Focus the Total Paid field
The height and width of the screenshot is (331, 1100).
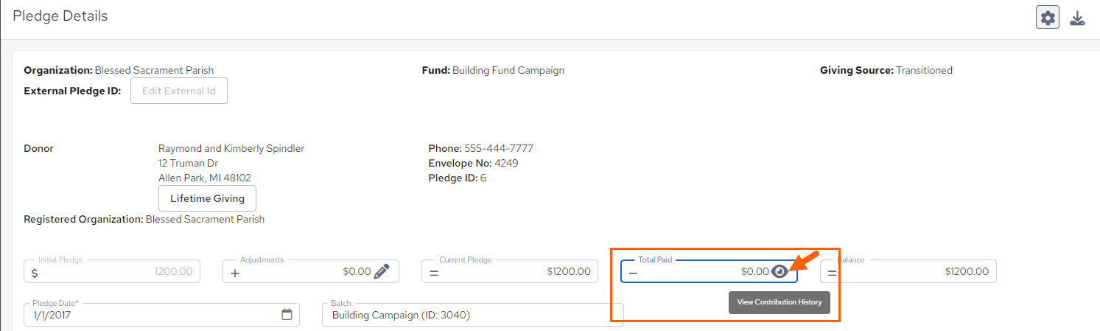(x=700, y=271)
